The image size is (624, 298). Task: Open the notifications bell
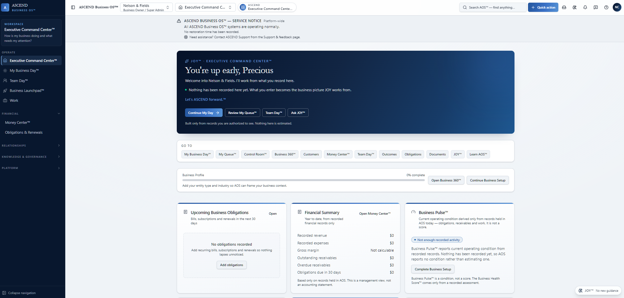tap(585, 7)
